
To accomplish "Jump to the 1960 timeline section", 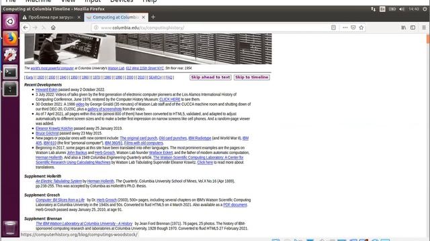I will tap(85, 78).
